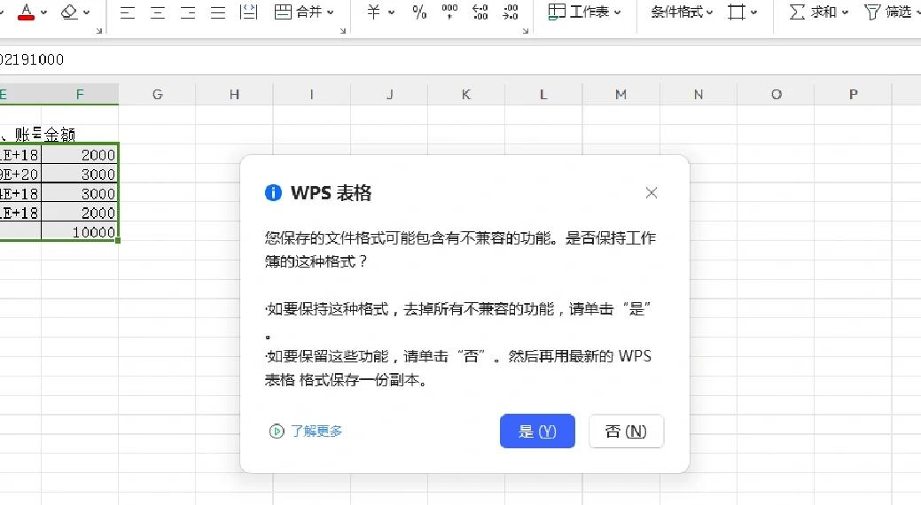This screenshot has height=505, width=921.
Task: Click the 是(Y) button in dialog
Action: point(537,431)
